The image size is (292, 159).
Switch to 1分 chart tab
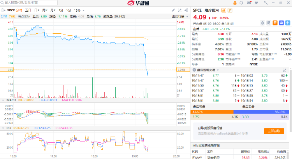tap(61, 10)
